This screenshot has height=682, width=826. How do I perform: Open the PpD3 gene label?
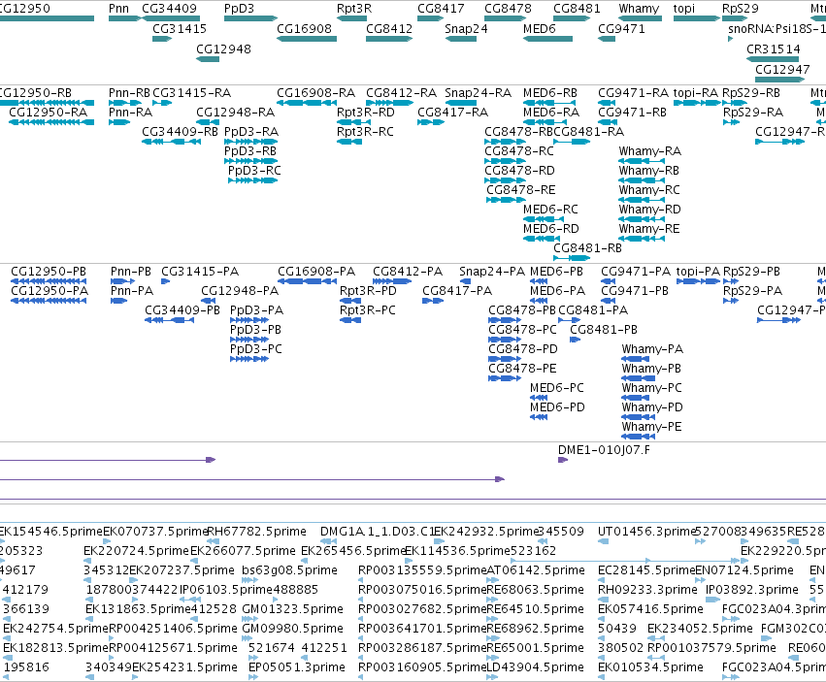coord(239,9)
